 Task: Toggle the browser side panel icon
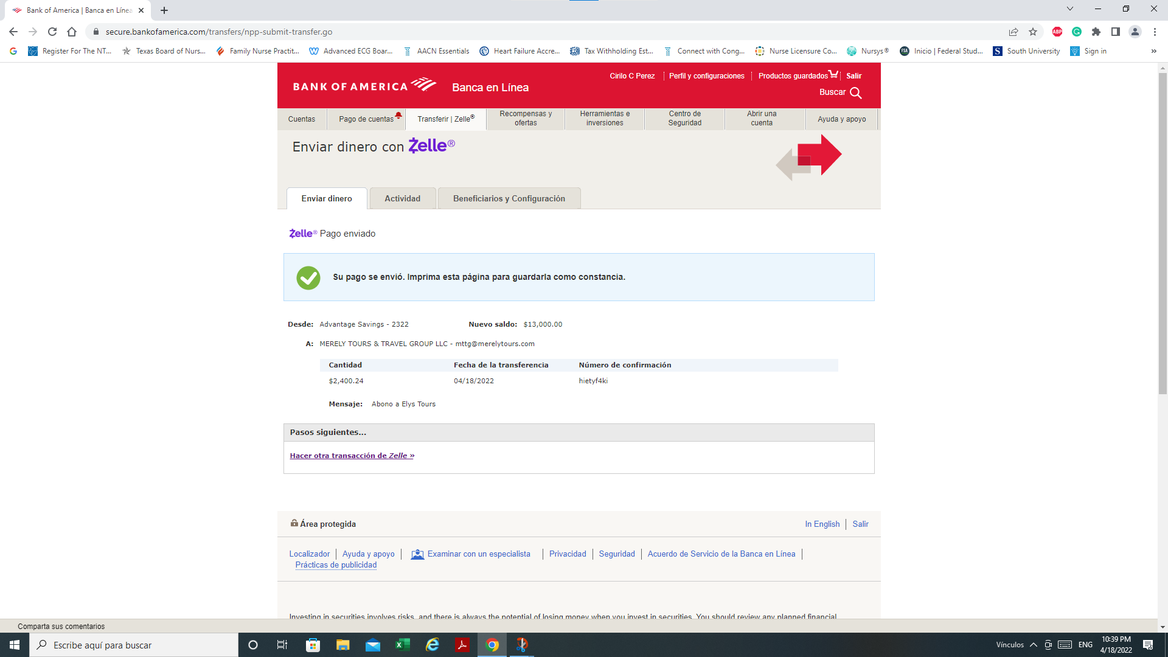click(x=1116, y=32)
